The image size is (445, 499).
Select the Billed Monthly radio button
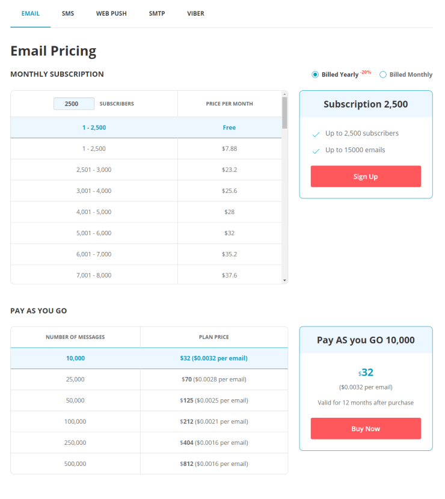coord(383,75)
